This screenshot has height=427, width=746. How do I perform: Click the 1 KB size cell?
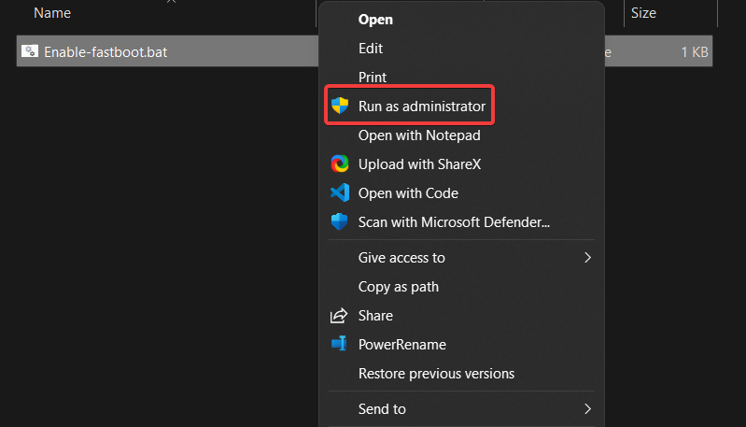694,52
